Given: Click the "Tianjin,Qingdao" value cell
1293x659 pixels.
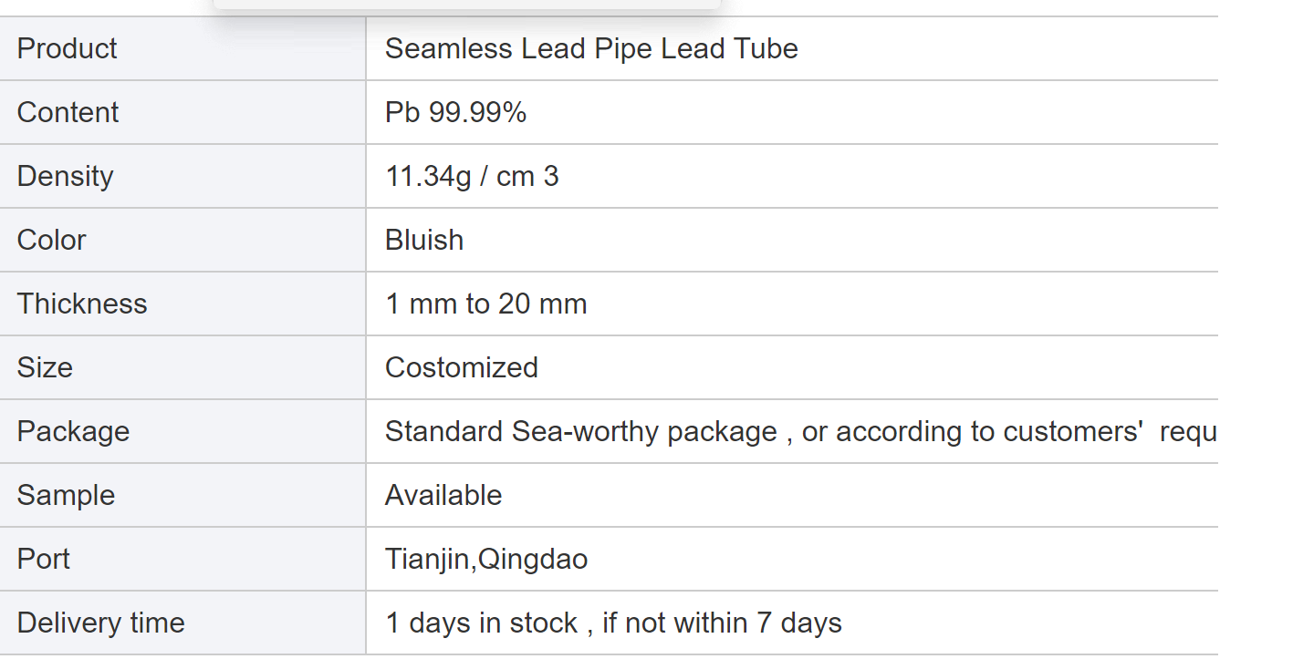Looking at the screenshot, I should tap(486, 559).
